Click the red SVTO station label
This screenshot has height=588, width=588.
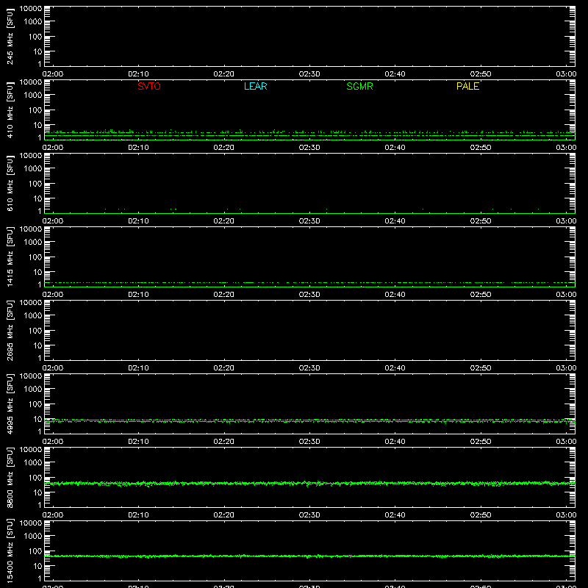coord(149,86)
